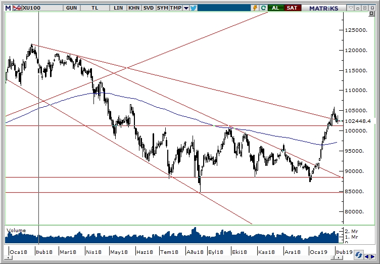Click the Kas18 date label
Viewport: 380px width, 264px height.
[266, 252]
